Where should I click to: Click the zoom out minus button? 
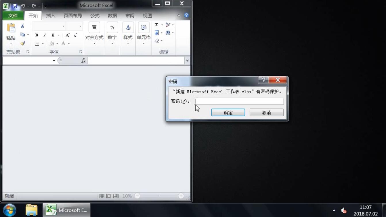pos(137,196)
